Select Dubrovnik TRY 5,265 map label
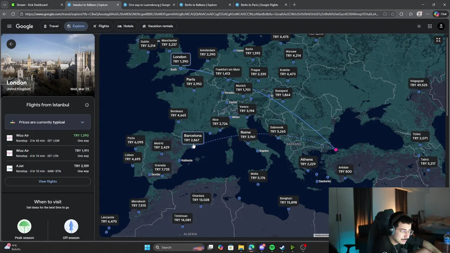Viewport: 450px width, 253px height. [277, 129]
